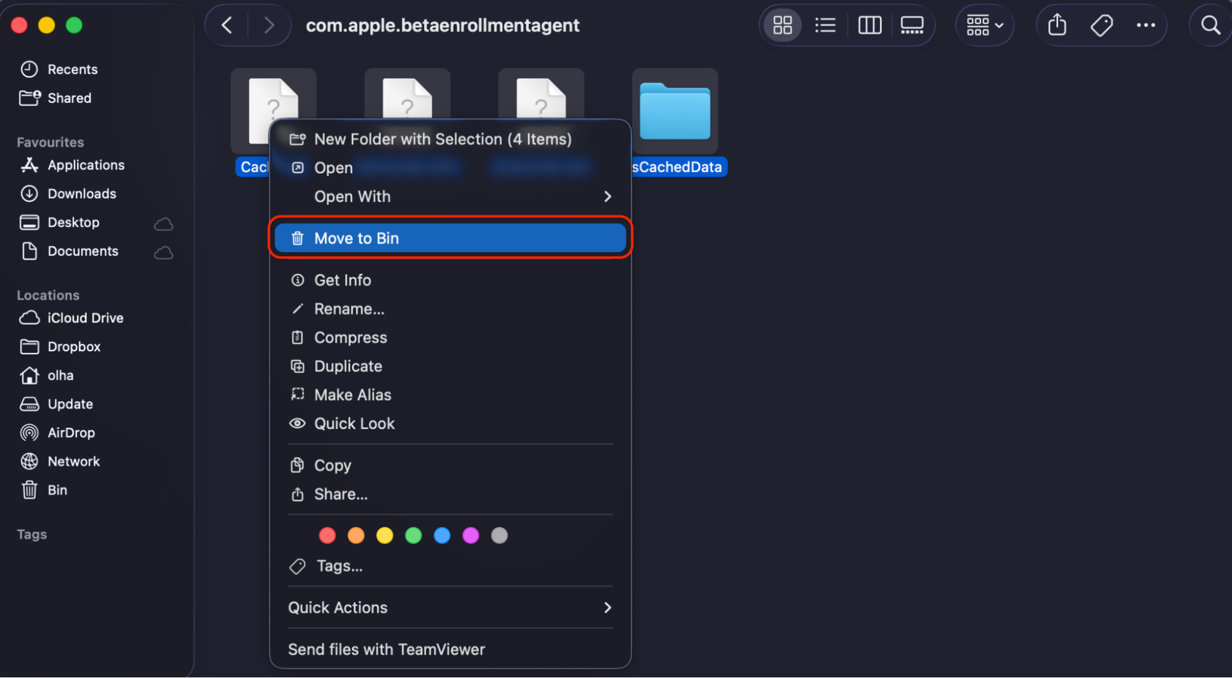Click the Tags section header

[32, 534]
